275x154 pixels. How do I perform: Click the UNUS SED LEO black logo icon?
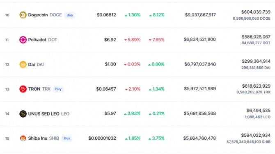(x=23, y=114)
